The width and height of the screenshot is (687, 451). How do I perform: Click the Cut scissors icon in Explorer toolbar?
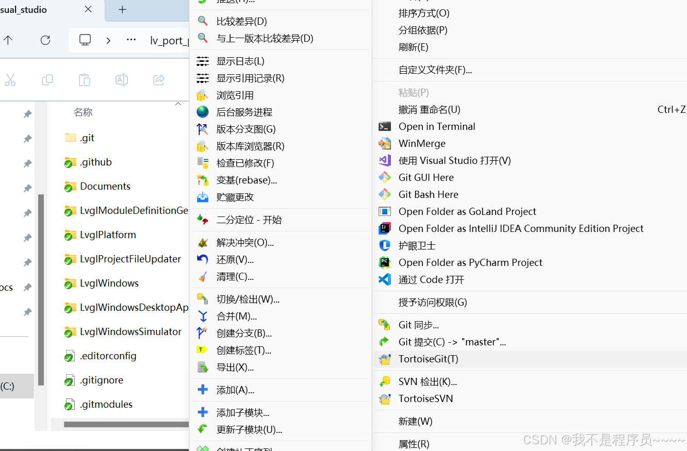pyautogui.click(x=10, y=80)
